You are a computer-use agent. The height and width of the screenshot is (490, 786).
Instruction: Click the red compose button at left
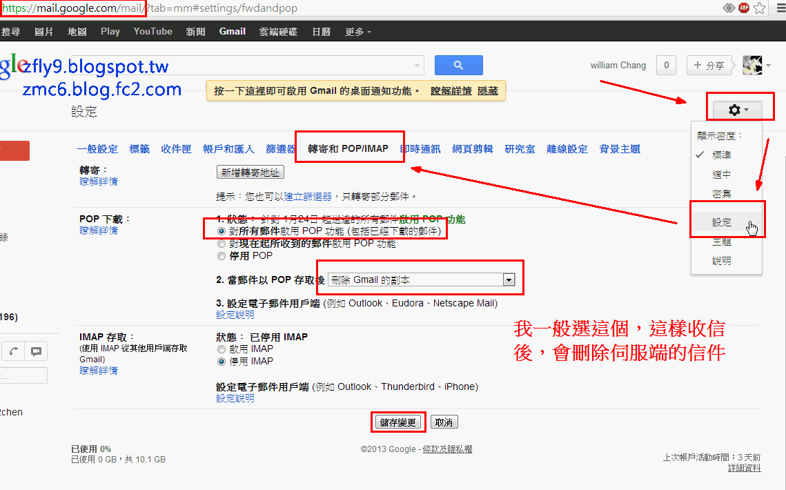click(14, 150)
